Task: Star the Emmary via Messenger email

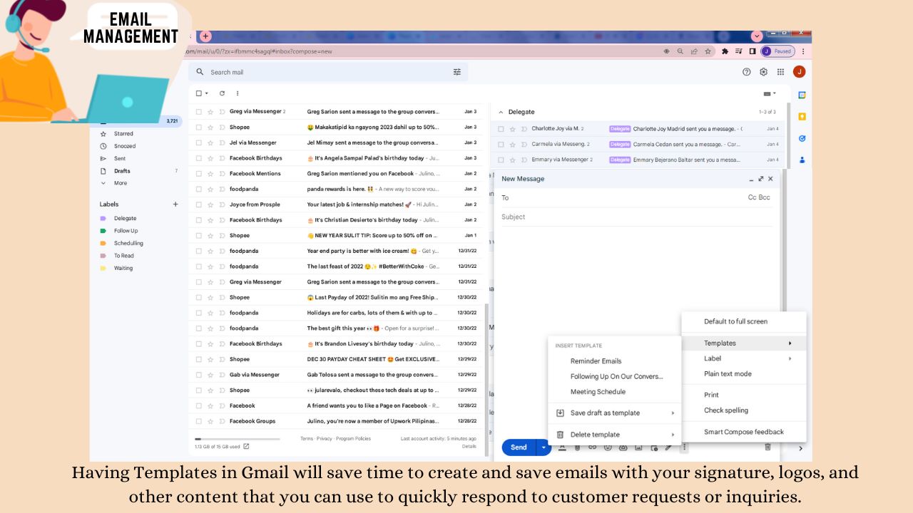Action: tap(513, 160)
